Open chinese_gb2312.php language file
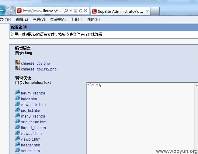Screen dimensions: 198x154 coord(39,69)
